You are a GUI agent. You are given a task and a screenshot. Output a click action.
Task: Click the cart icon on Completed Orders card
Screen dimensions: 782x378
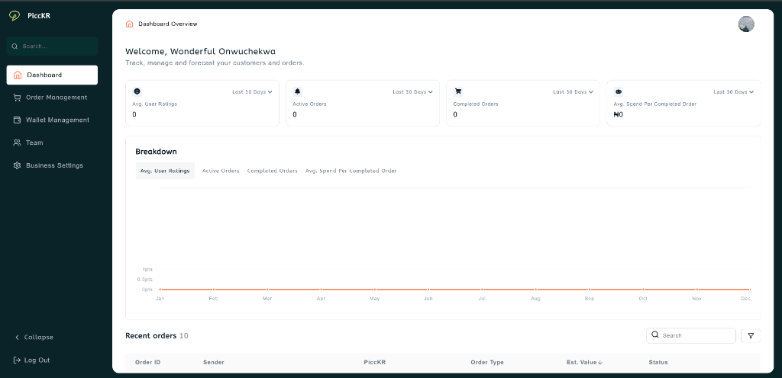(458, 91)
